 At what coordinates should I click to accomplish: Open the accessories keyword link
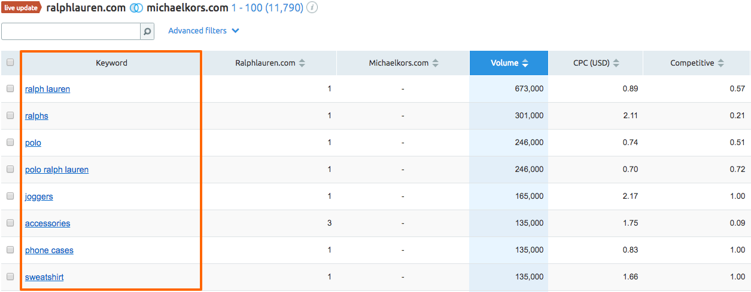(x=47, y=223)
